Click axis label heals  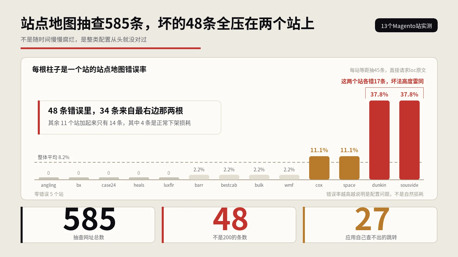point(139,185)
